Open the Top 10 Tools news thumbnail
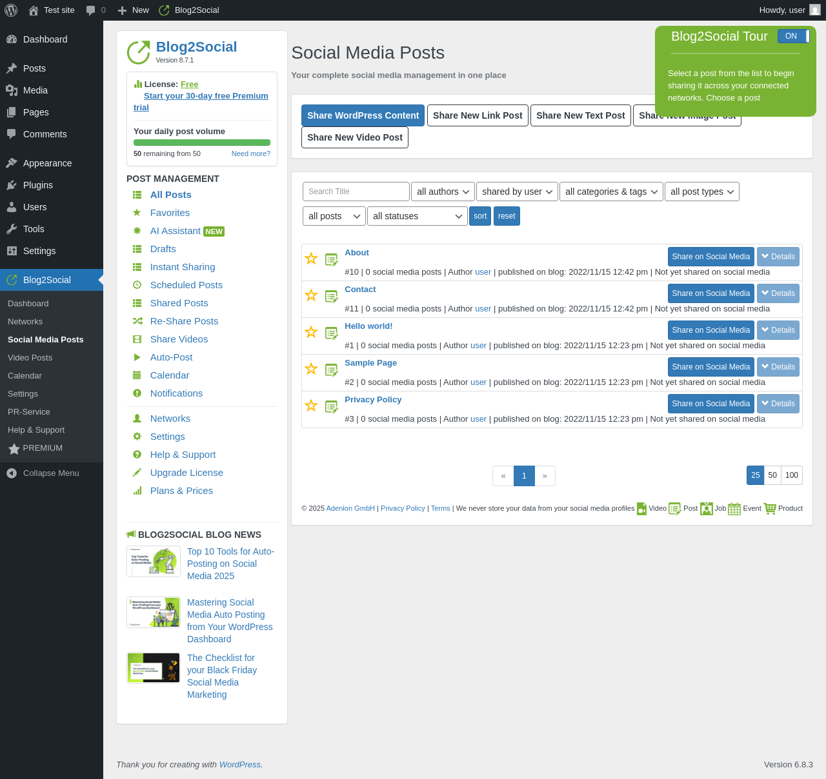 154,562
